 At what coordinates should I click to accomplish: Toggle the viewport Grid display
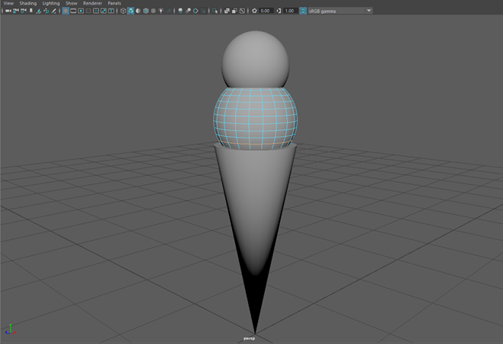[x=66, y=11]
